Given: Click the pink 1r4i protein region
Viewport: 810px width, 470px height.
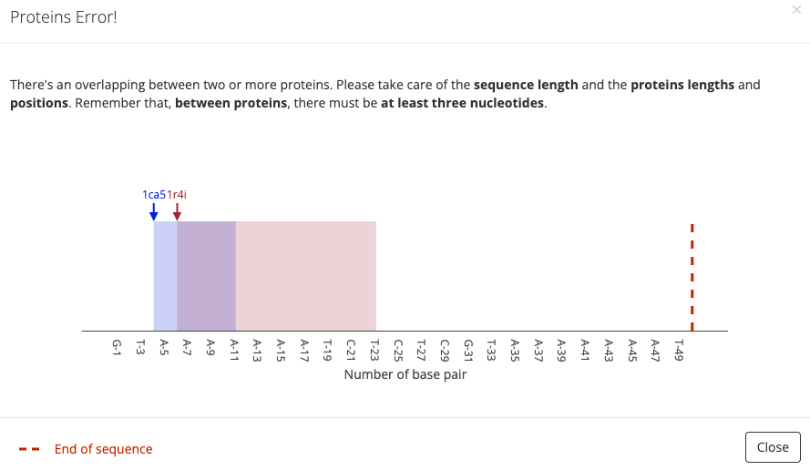Looking at the screenshot, I should click(x=306, y=276).
